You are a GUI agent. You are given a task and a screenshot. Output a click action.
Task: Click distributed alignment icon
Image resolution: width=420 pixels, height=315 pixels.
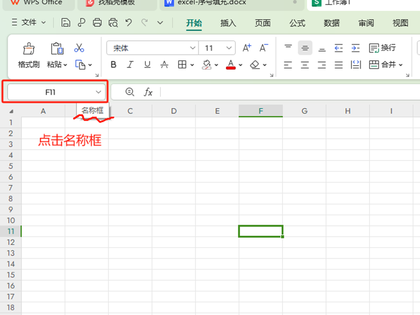tap(356, 65)
